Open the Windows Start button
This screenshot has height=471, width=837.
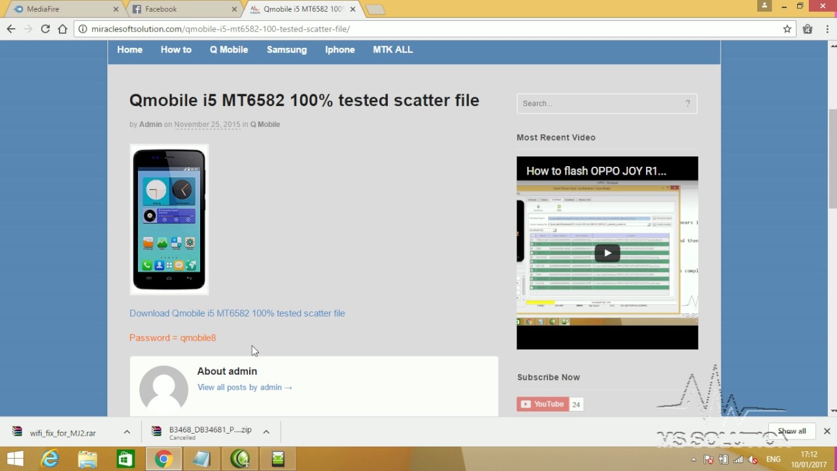pyautogui.click(x=16, y=459)
